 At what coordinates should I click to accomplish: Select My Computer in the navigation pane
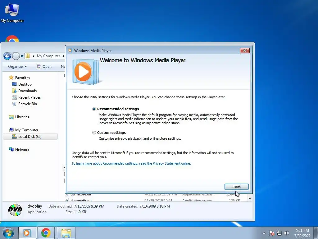coord(27,130)
